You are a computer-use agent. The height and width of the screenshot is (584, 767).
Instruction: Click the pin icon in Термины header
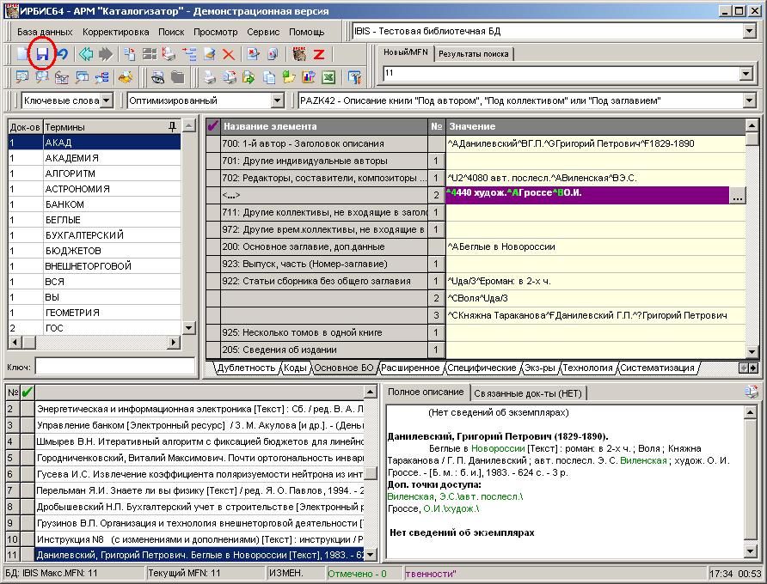[x=172, y=126]
